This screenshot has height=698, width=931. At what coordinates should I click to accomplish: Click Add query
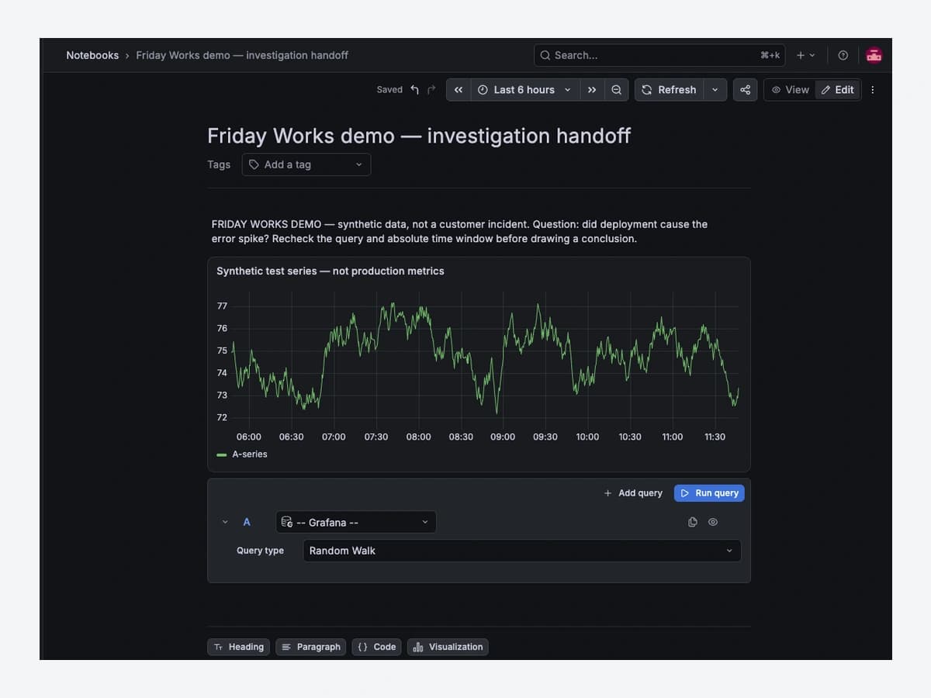pos(633,493)
